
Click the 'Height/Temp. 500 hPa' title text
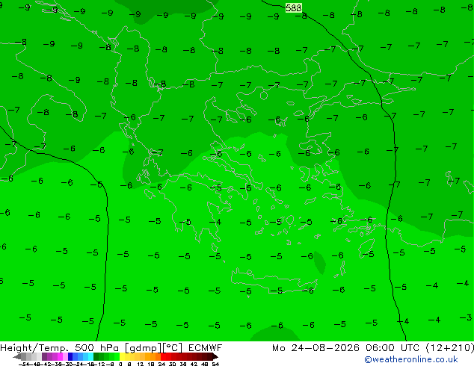click(x=61, y=348)
